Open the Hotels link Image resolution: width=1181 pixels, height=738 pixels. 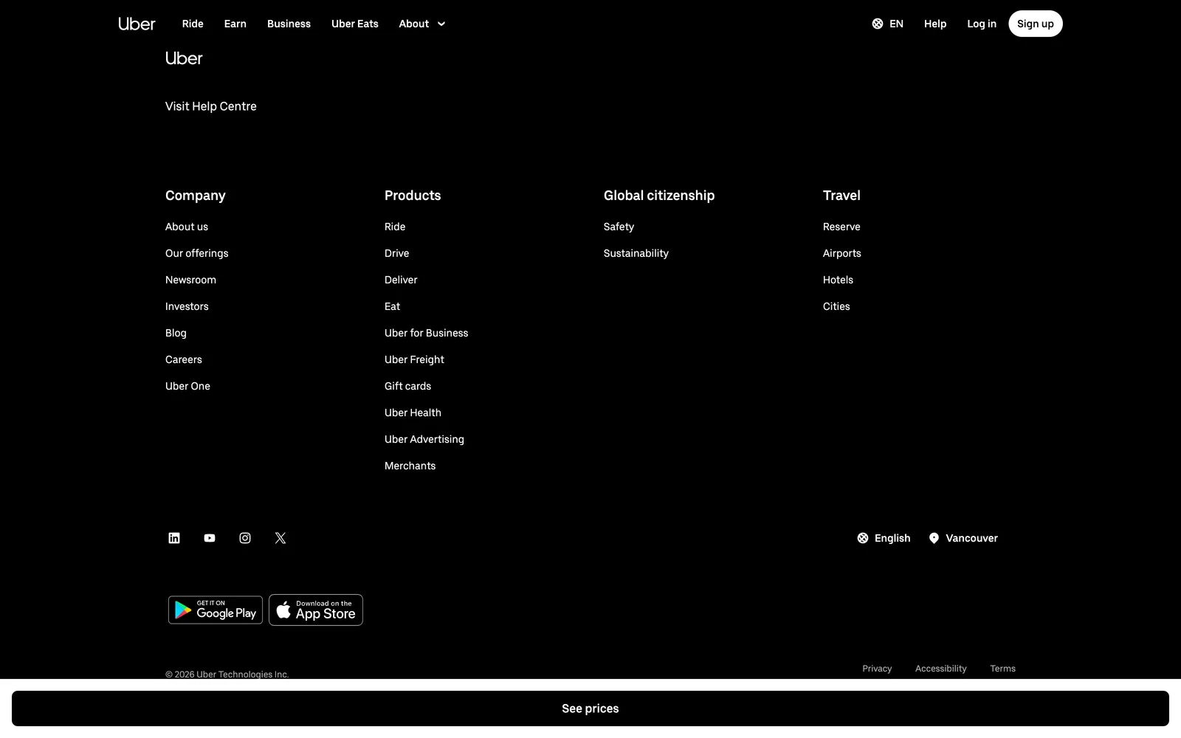point(838,280)
